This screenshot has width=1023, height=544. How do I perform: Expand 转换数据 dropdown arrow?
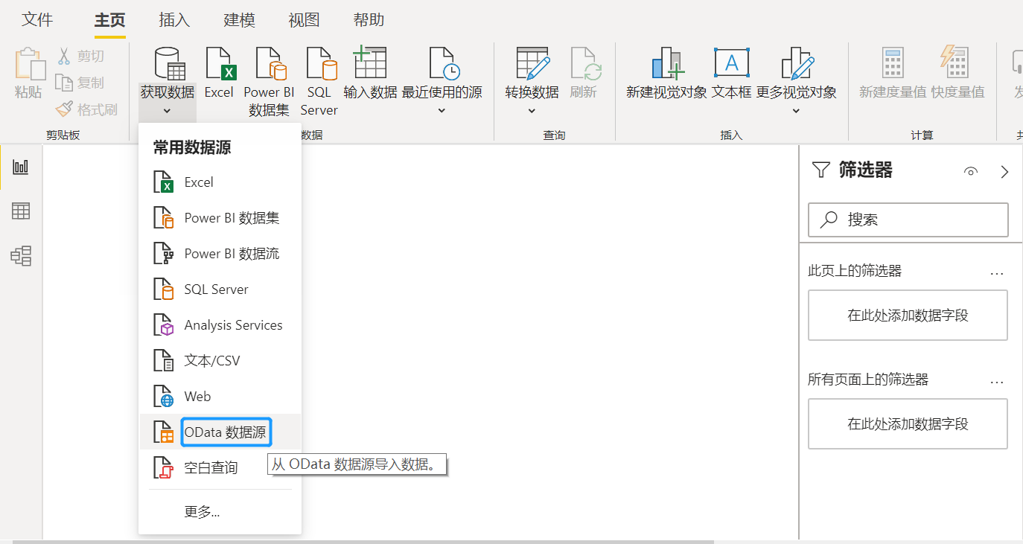[x=532, y=111]
